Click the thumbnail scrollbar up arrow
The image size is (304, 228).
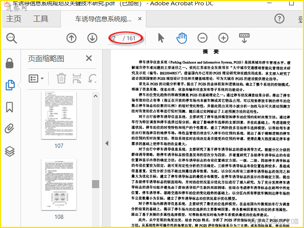tap(95, 96)
